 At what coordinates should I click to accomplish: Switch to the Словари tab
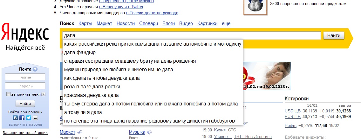(x=149, y=23)
